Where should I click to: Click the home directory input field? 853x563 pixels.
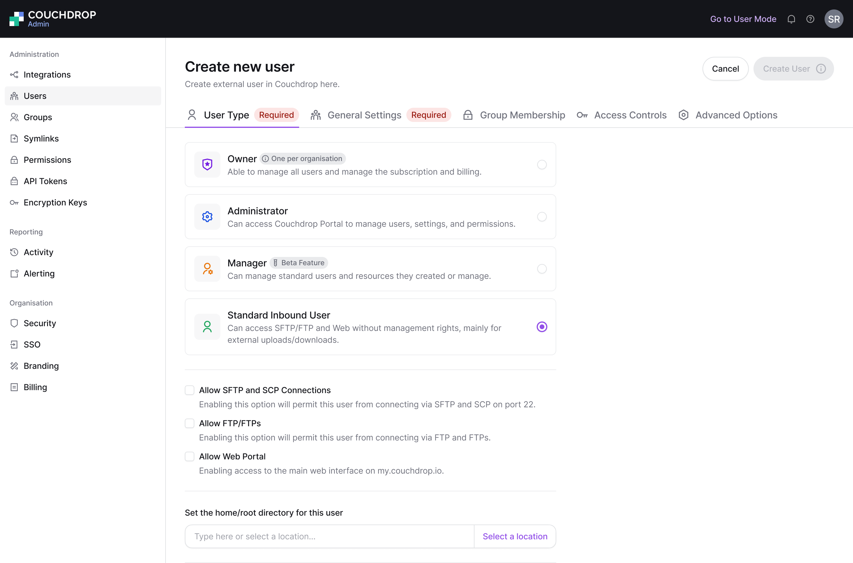pyautogui.click(x=329, y=536)
